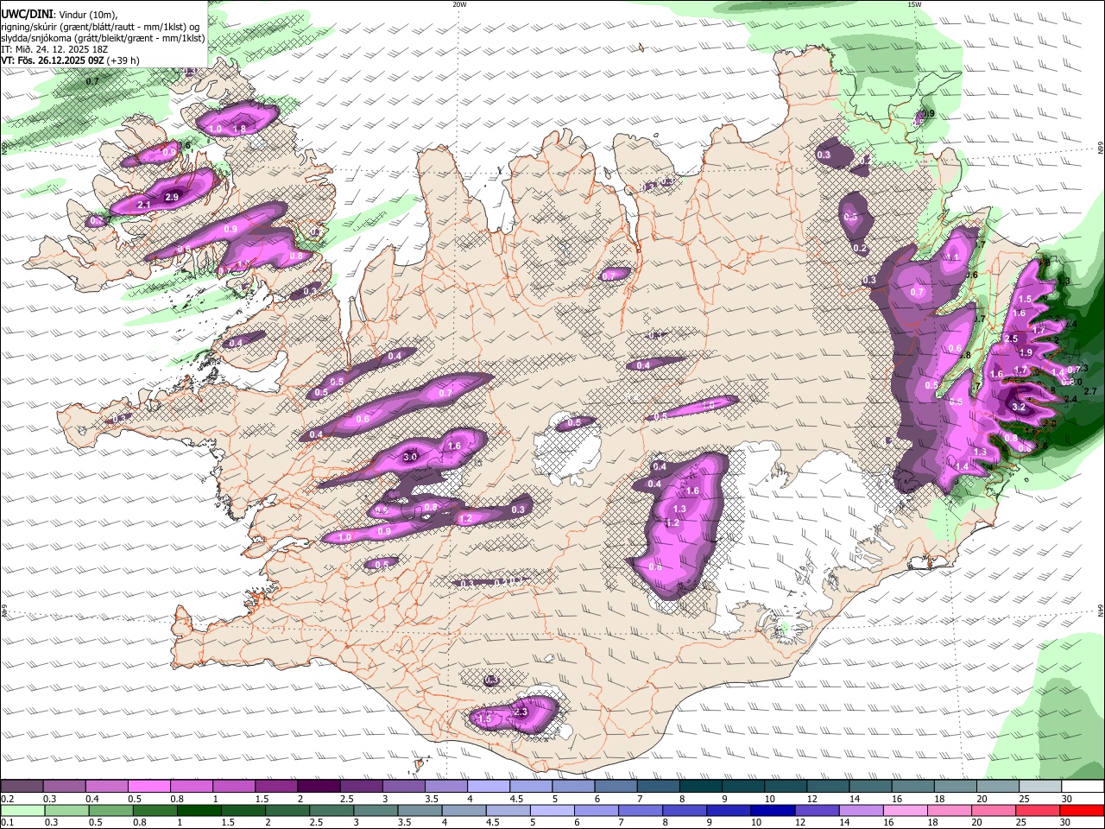Image resolution: width=1105 pixels, height=829 pixels.
Task: Click the 'IT: Mið. 24. 12. 2025 18Z' line
Action: pos(54,49)
